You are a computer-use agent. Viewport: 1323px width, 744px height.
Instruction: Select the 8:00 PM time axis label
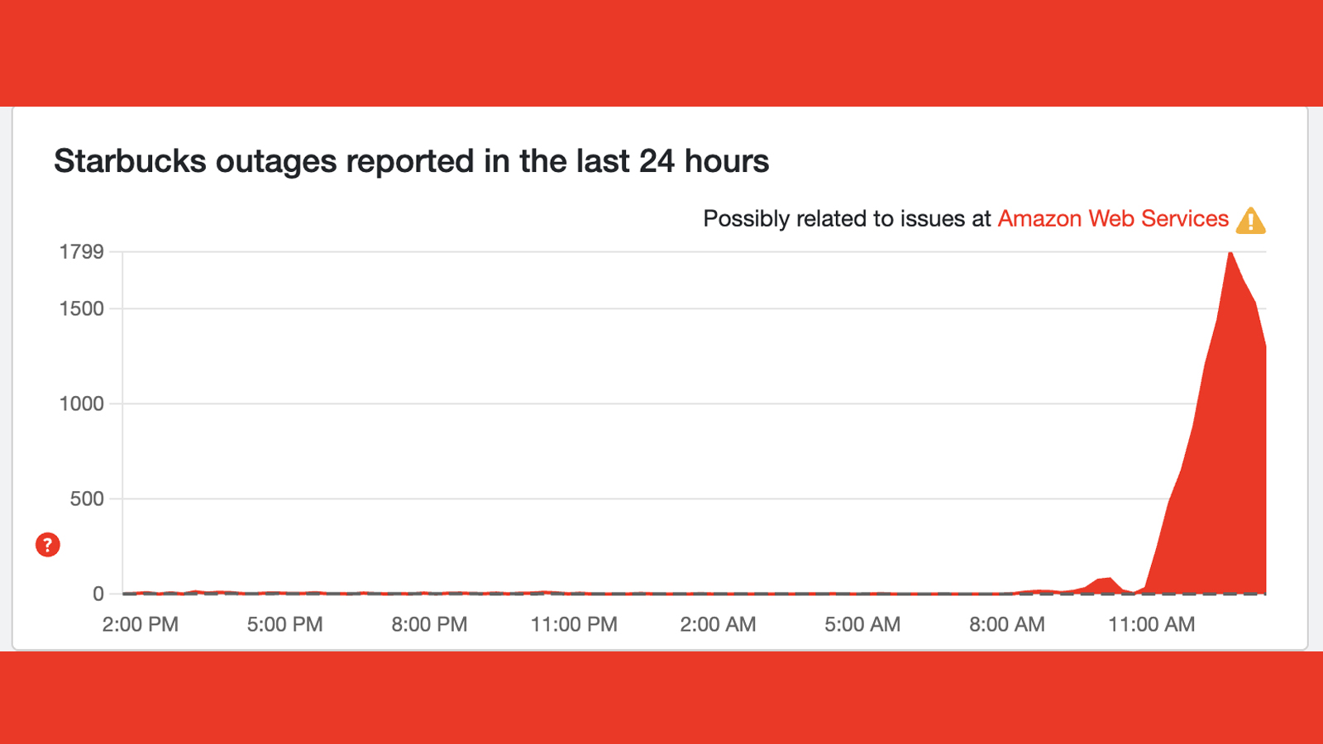pos(429,624)
